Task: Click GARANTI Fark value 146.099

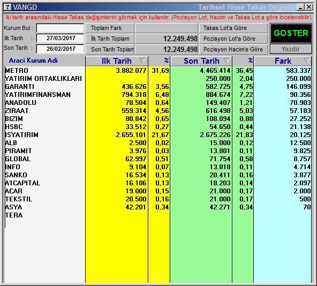Action: click(x=298, y=87)
